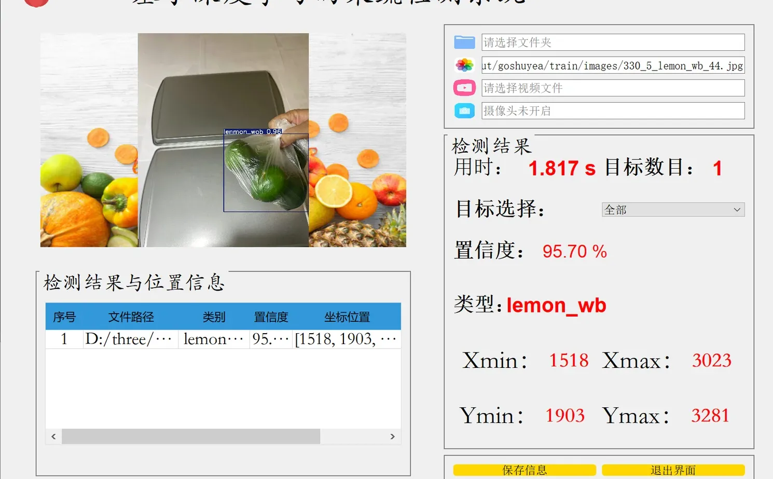Click the 置信度 column header
The width and height of the screenshot is (773, 479).
pyautogui.click(x=270, y=317)
